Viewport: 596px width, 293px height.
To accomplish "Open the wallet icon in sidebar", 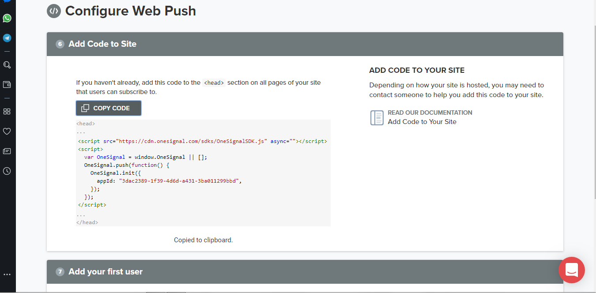I will coord(7,84).
